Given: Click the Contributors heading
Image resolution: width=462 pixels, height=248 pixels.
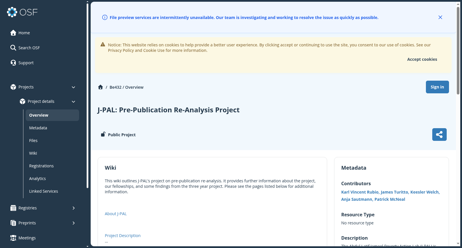Looking at the screenshot, I should tap(356, 183).
